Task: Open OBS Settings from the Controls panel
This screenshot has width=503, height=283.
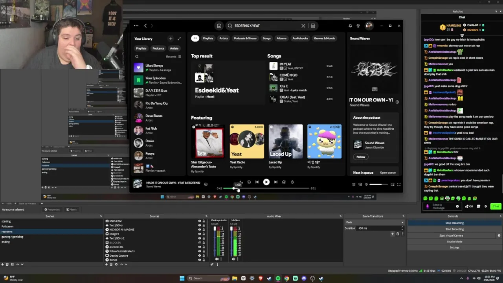Action: (x=454, y=248)
